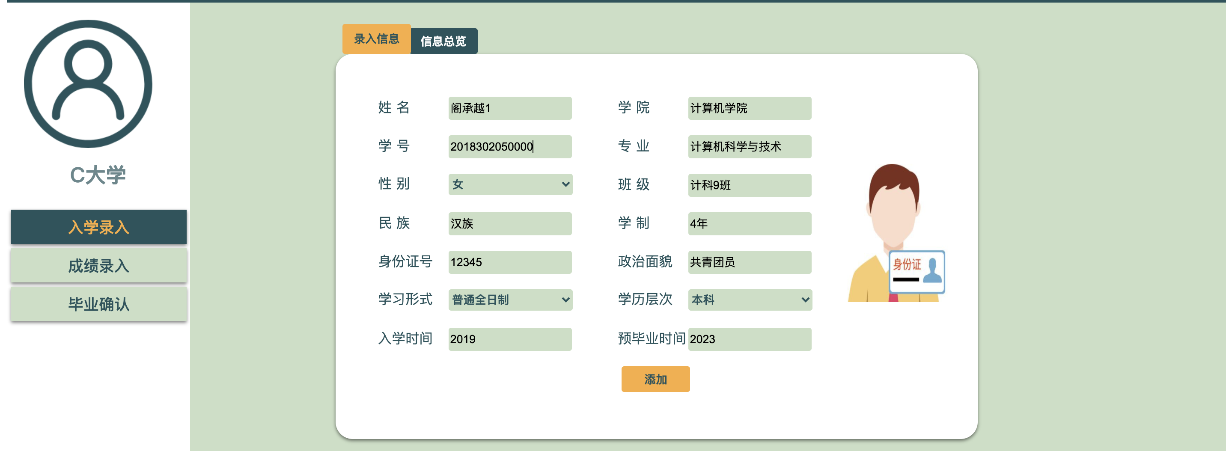Open the 性别 gender dropdown

(510, 184)
